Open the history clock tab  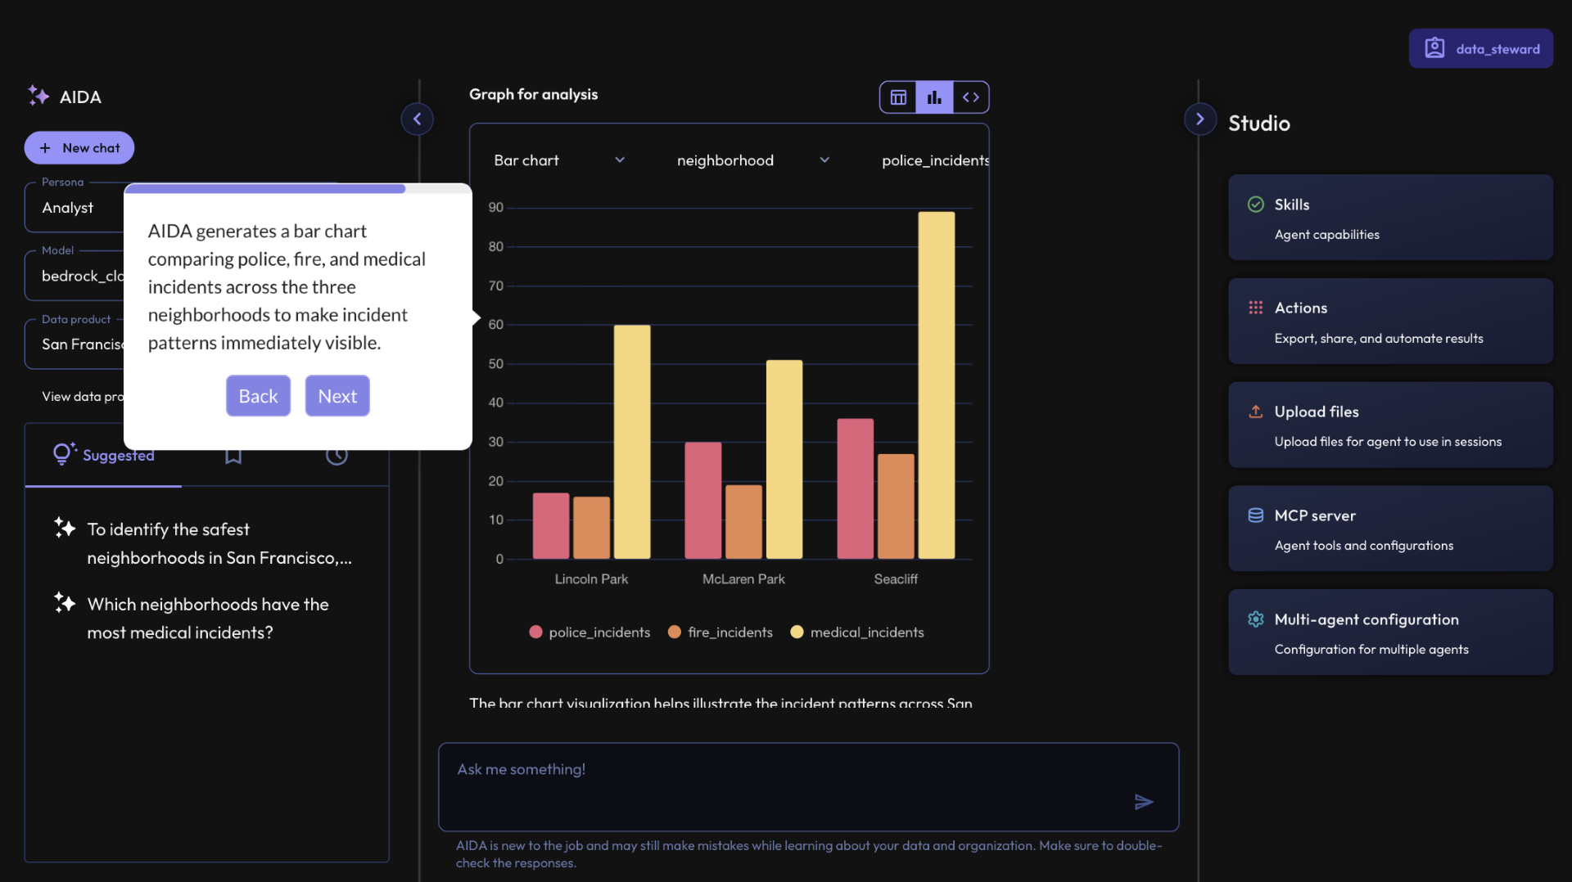(x=337, y=456)
